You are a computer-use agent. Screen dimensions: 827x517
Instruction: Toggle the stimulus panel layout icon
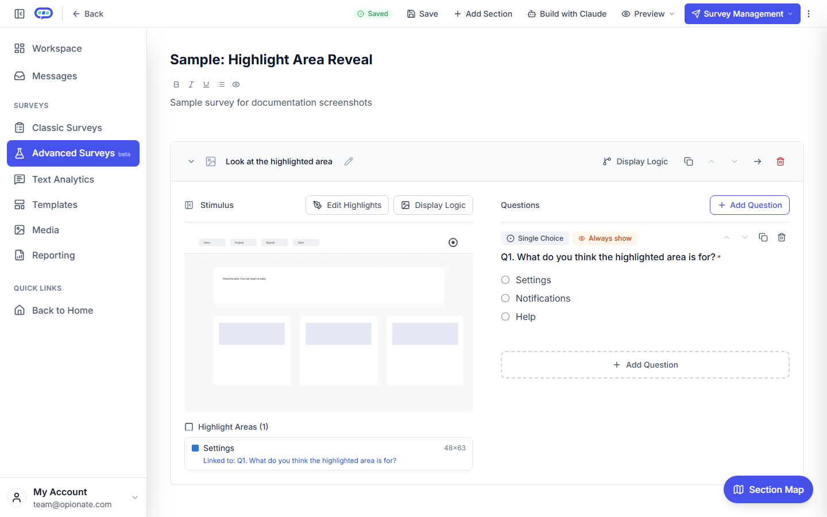click(x=189, y=205)
